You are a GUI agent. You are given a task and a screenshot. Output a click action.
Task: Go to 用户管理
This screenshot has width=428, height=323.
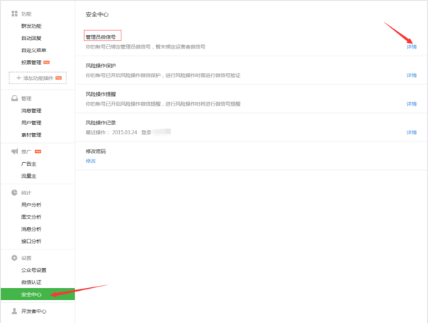click(31, 123)
